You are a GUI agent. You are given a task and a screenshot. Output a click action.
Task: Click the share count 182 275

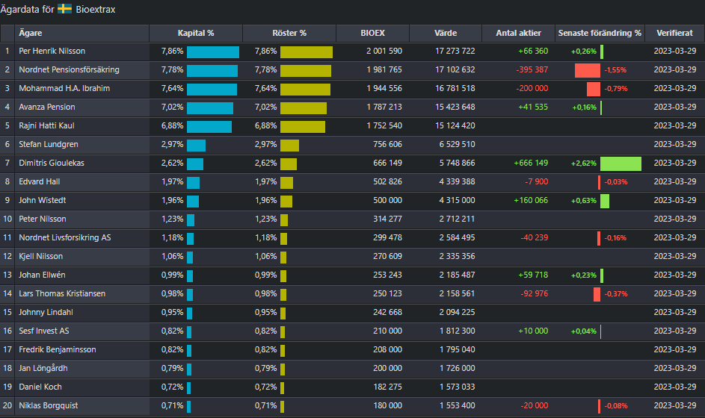(x=387, y=387)
